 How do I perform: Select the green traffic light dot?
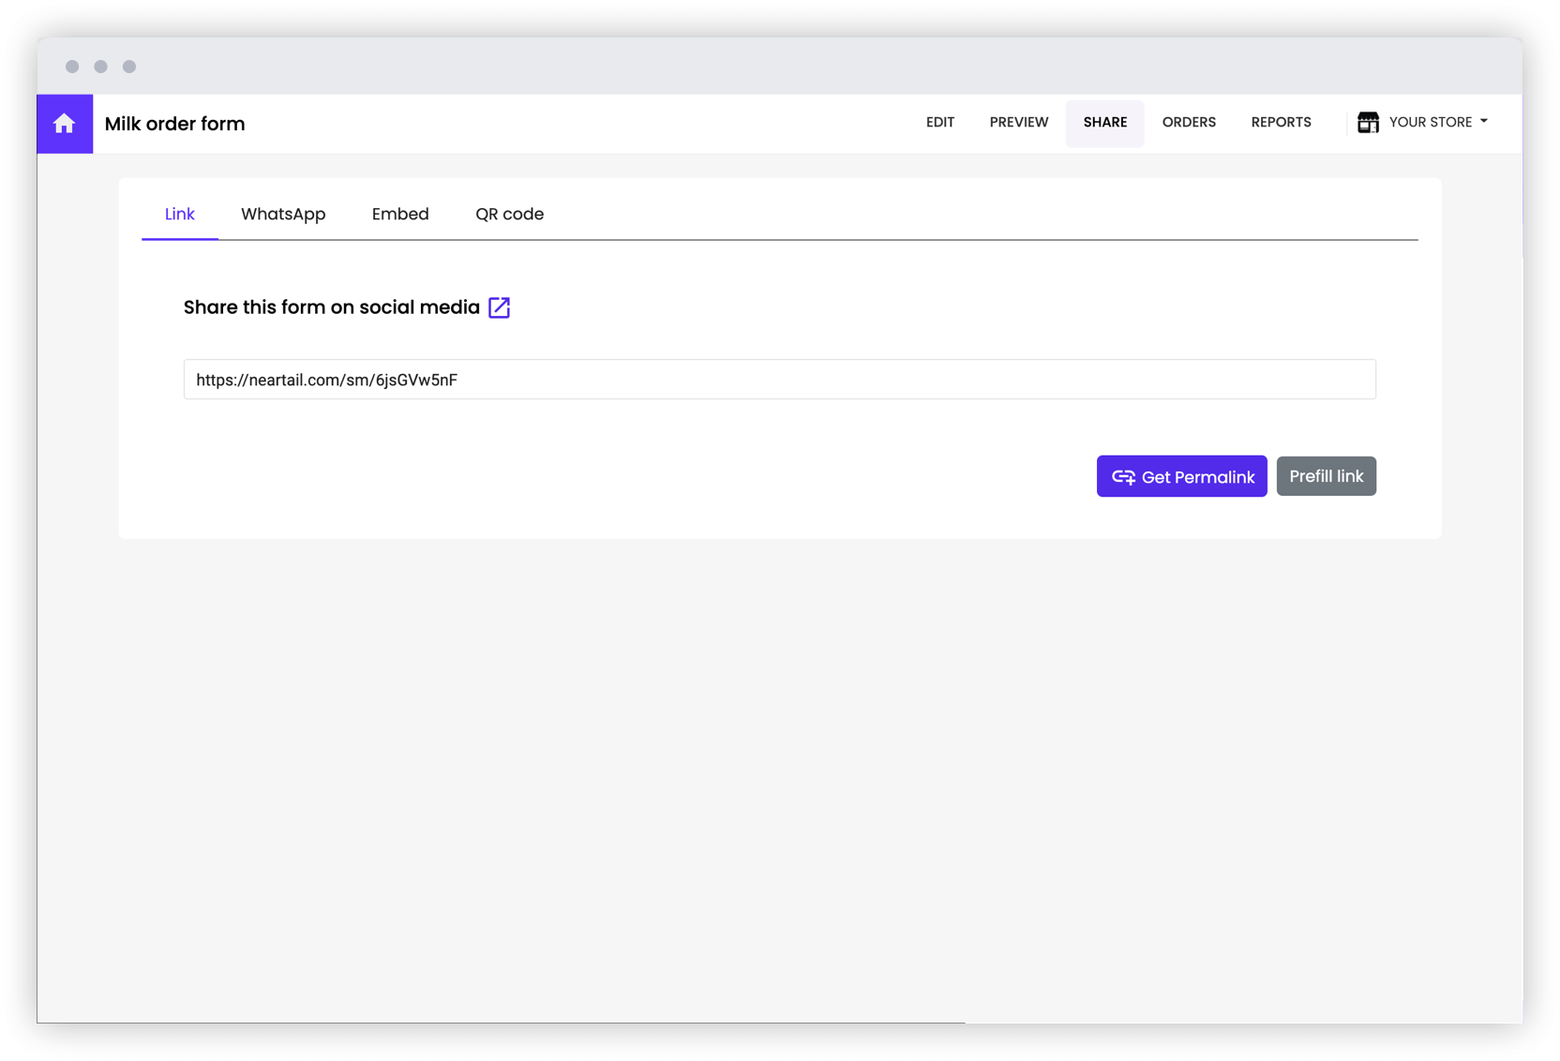coord(129,67)
